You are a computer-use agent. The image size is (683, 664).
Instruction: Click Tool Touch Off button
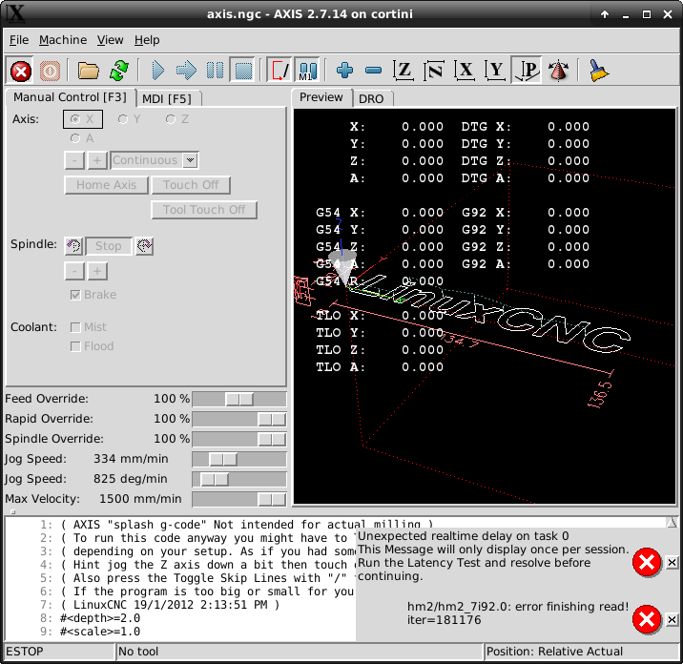pos(204,210)
